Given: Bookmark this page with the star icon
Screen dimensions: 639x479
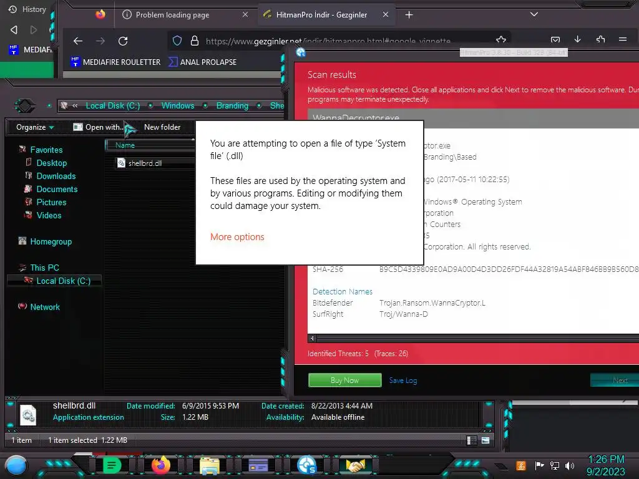Looking at the screenshot, I should (x=501, y=39).
